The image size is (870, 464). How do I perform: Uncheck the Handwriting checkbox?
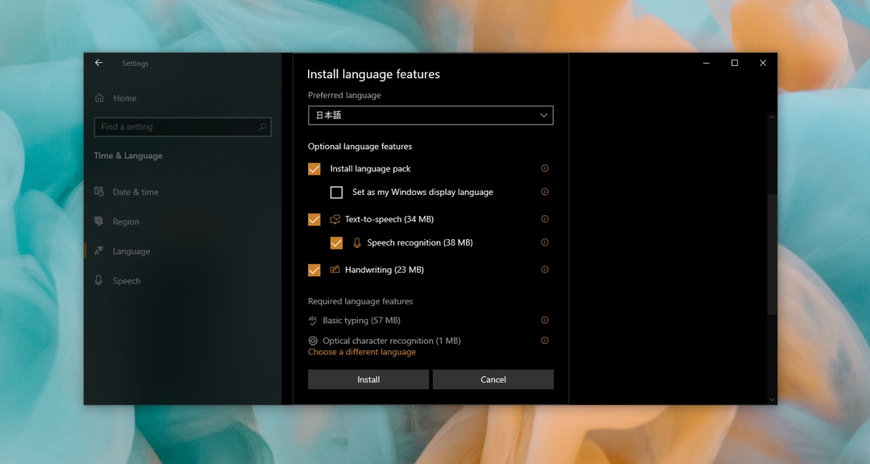pos(314,270)
